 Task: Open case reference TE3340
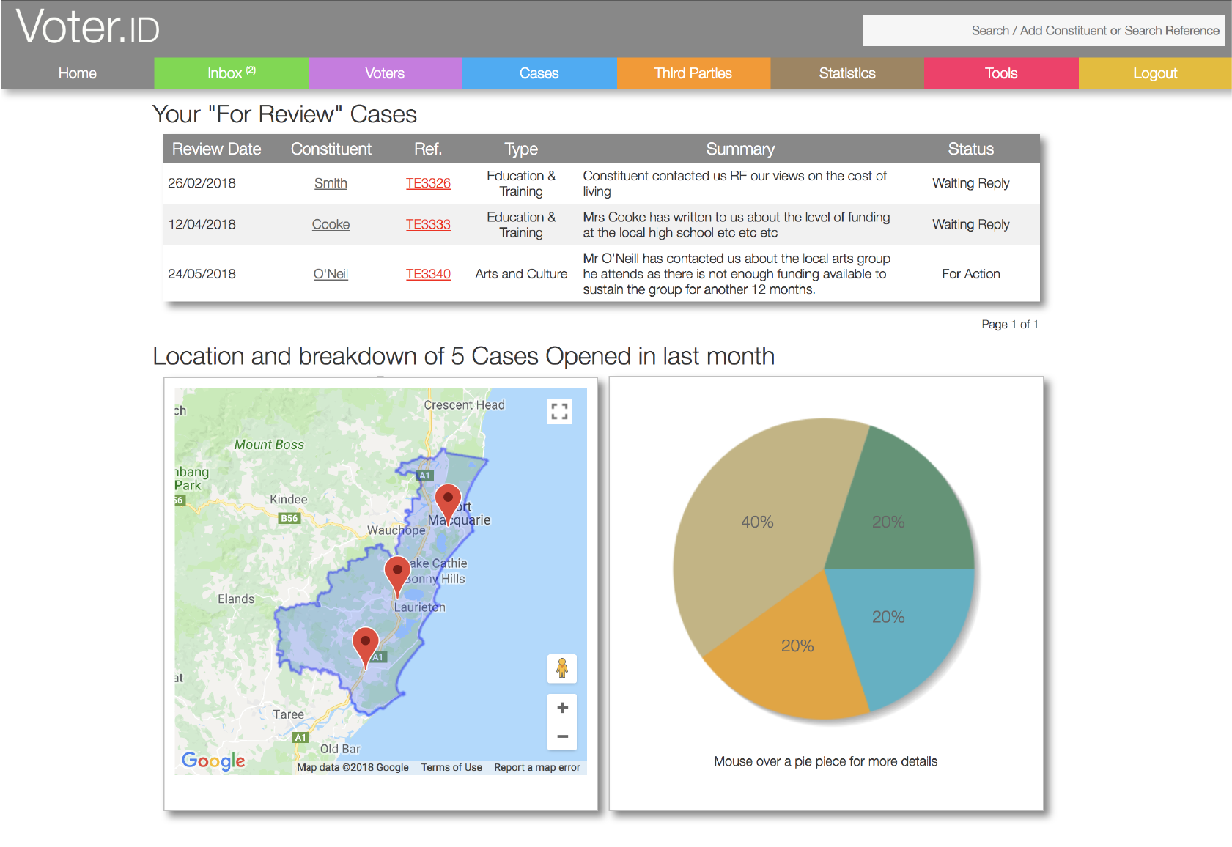(428, 274)
